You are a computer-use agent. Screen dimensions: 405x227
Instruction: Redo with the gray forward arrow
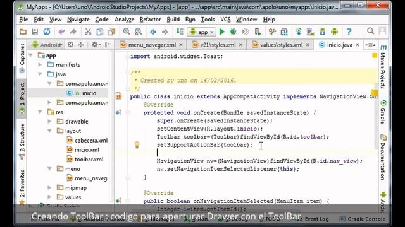click(x=73, y=32)
